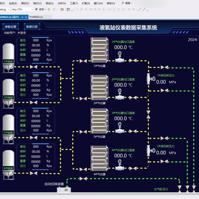Image resolution: width=199 pixels, height=199 pixels.
Task: Expand the arrow next to 启动
Action: tap(46, 9)
